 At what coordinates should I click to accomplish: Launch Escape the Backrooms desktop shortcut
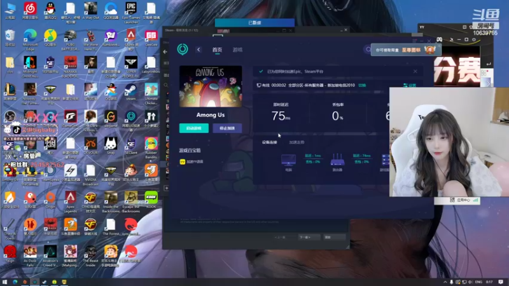(x=131, y=201)
